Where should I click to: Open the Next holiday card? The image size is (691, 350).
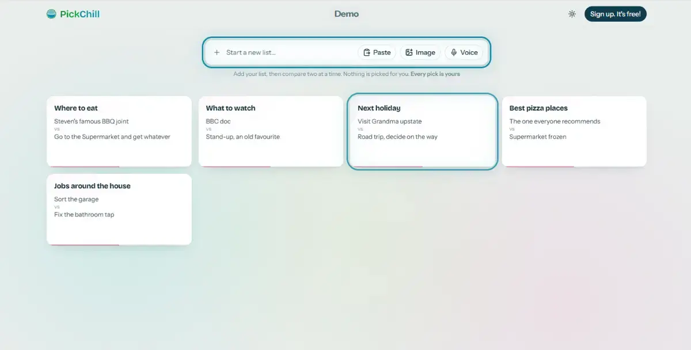(x=422, y=131)
